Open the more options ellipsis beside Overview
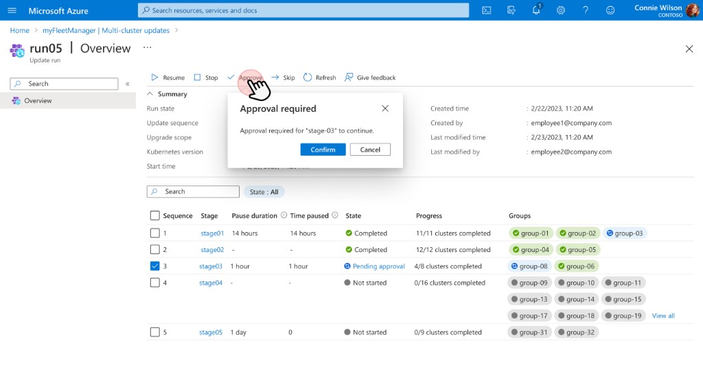 (x=147, y=47)
